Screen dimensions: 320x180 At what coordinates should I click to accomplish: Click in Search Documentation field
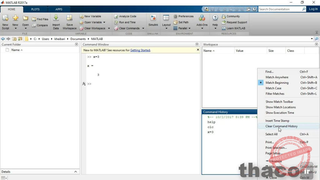pos(280,9)
